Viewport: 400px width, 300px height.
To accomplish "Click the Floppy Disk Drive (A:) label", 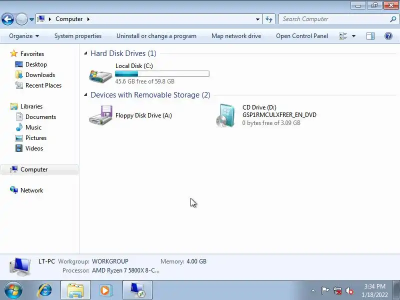I will (143, 115).
